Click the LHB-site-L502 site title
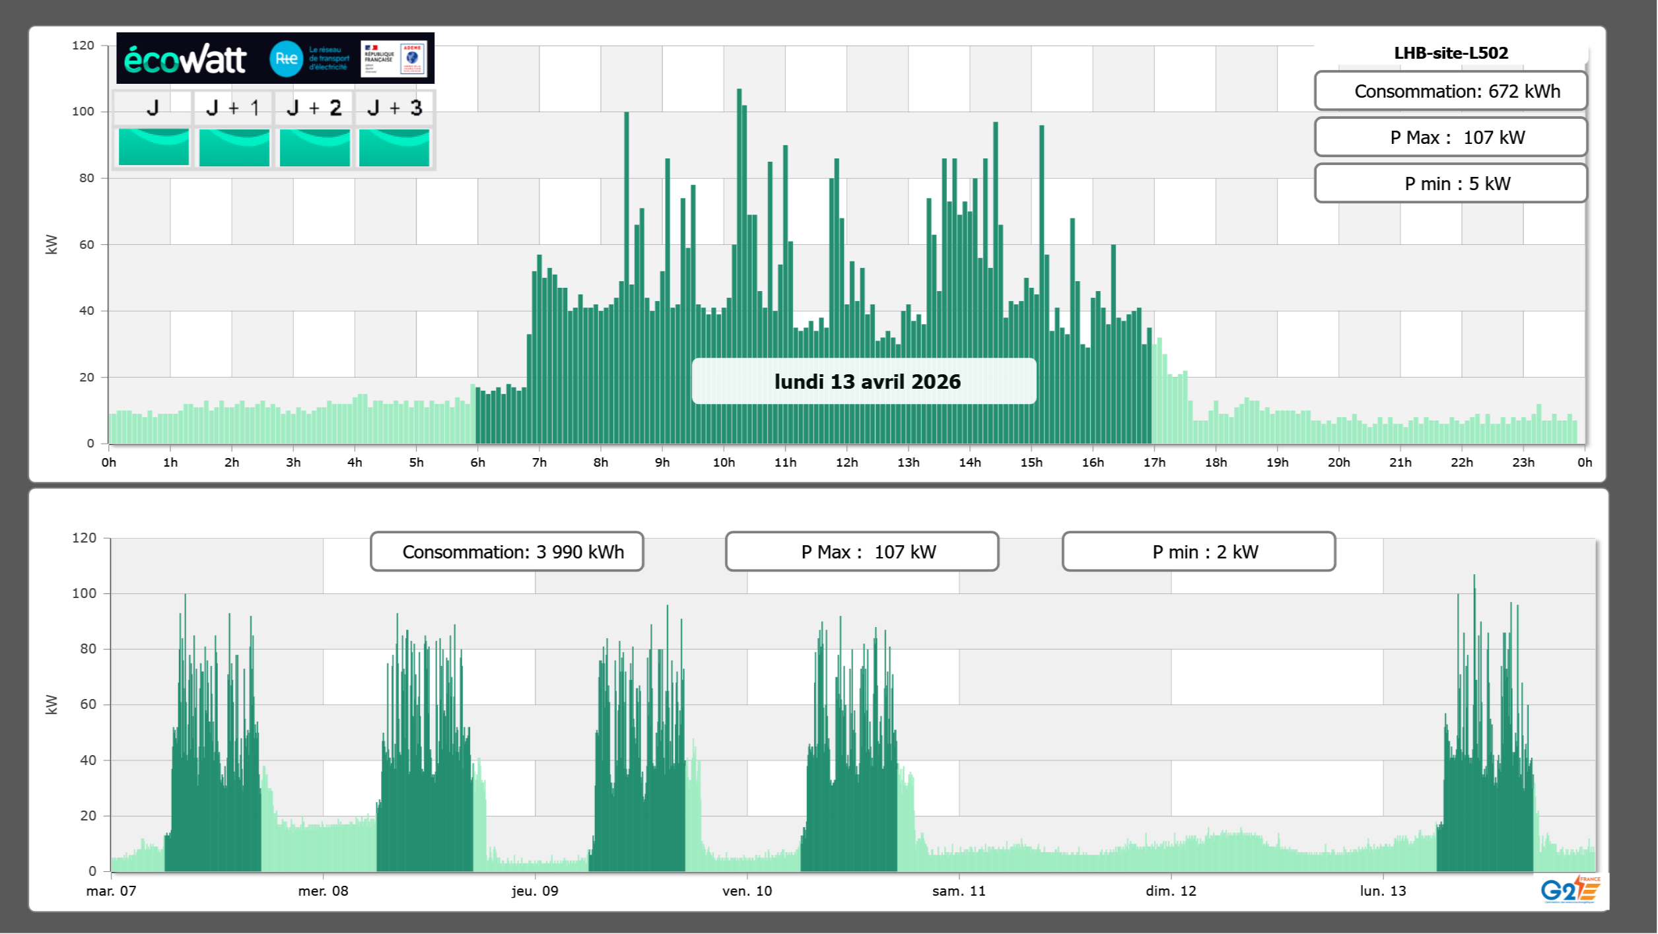This screenshot has width=1658, height=934. 1451,53
